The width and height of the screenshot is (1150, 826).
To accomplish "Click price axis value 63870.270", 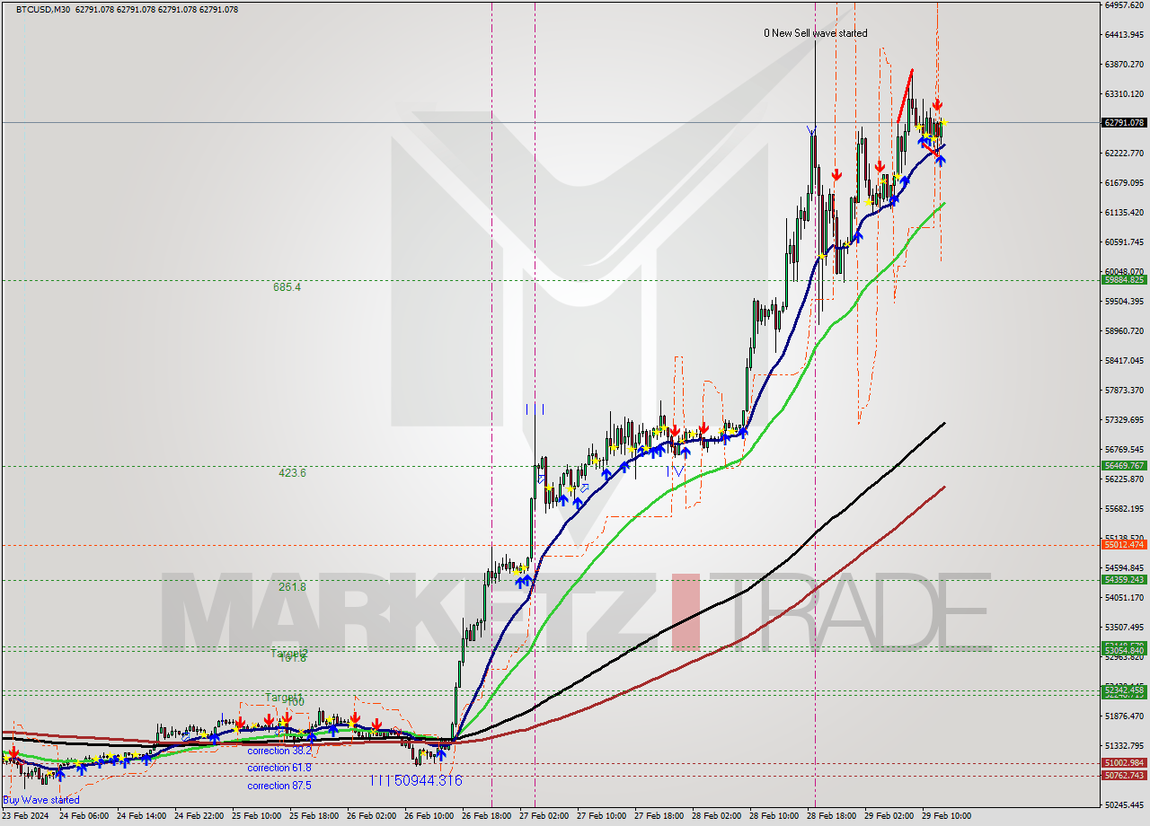I will coord(1124,65).
